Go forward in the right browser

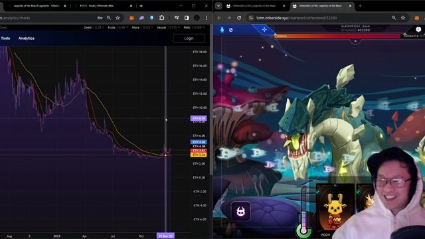pos(229,18)
